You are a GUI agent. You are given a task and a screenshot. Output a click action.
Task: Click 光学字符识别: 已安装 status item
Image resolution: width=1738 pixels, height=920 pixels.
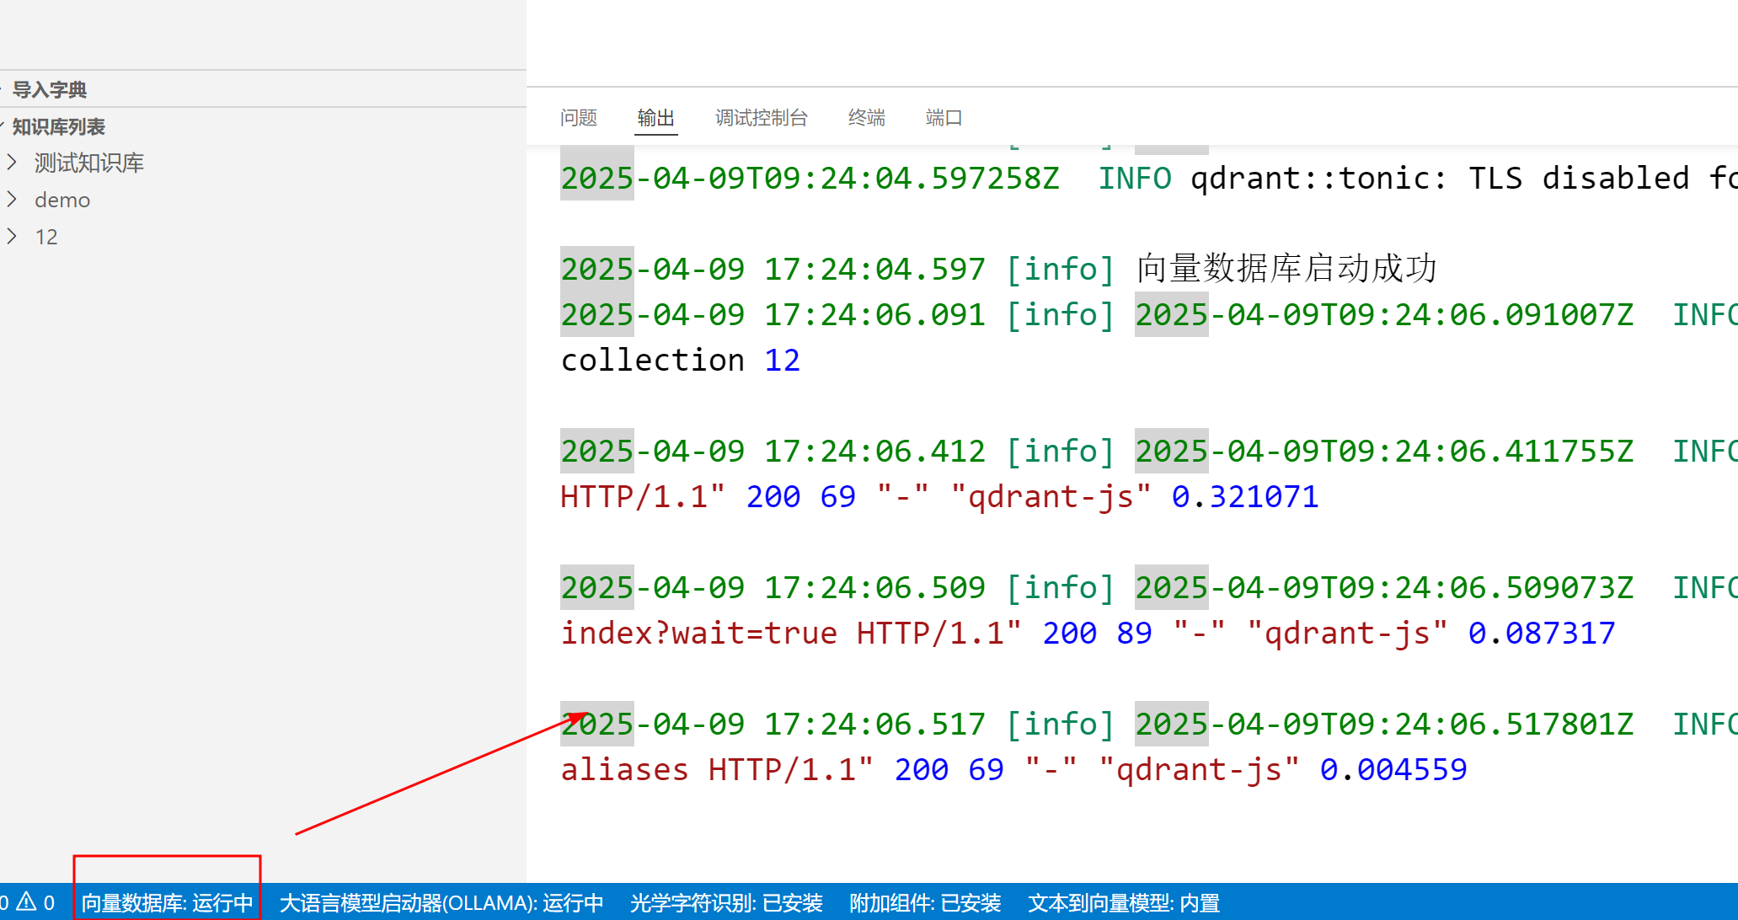pyautogui.click(x=725, y=902)
